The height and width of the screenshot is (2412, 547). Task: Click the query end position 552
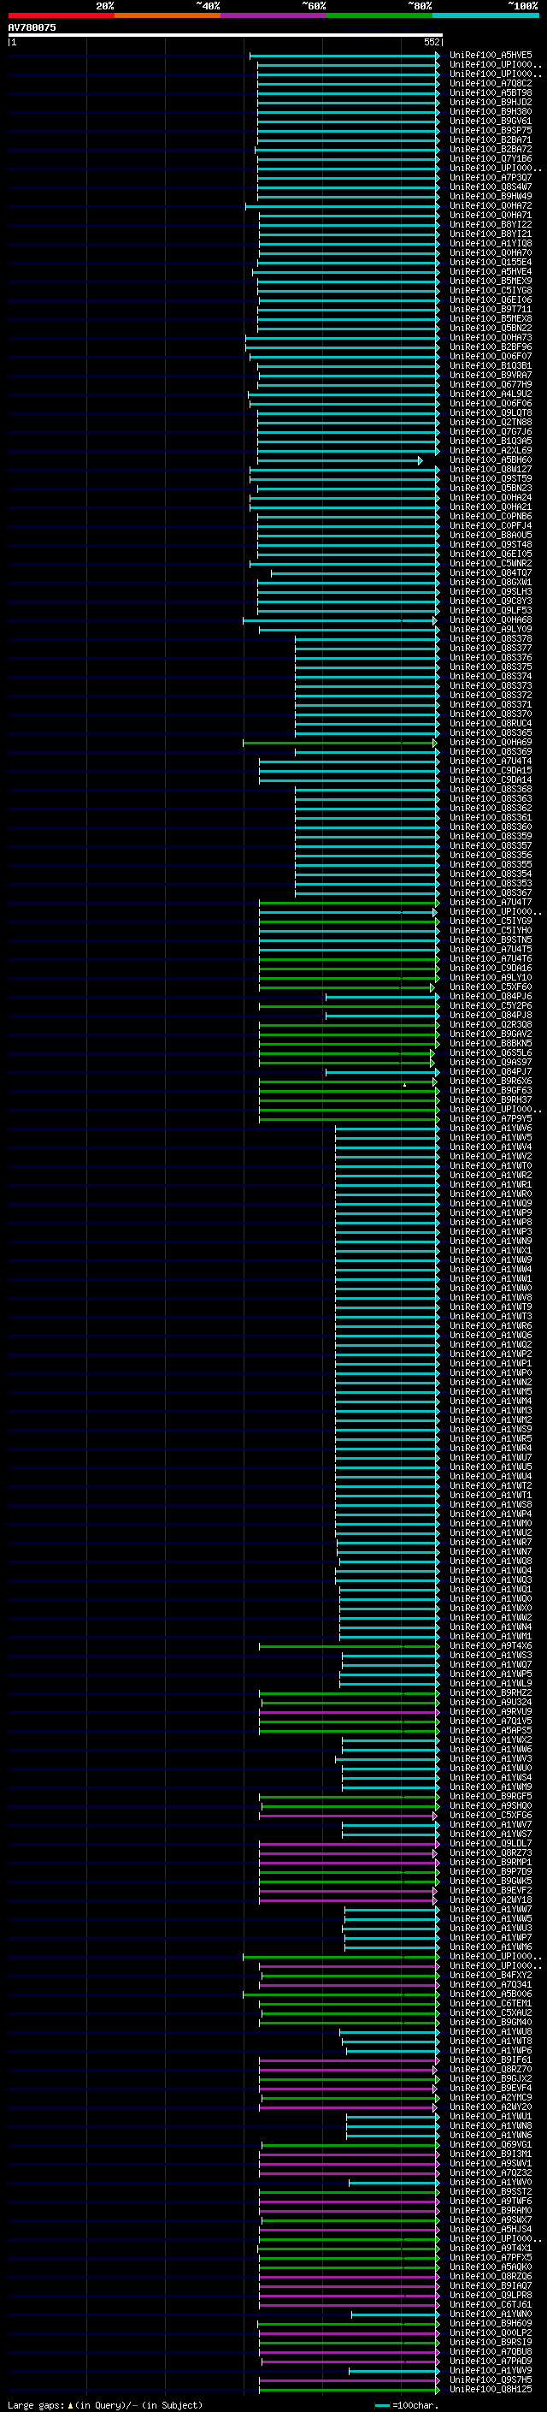coord(432,42)
